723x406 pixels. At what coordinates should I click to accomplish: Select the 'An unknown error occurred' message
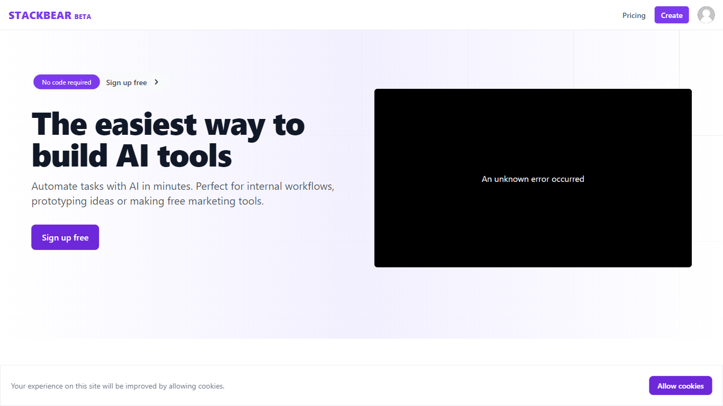[x=532, y=179]
